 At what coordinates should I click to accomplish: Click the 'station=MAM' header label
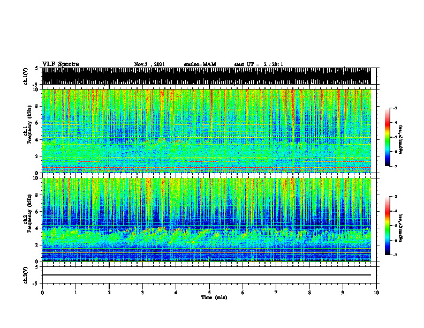point(200,64)
